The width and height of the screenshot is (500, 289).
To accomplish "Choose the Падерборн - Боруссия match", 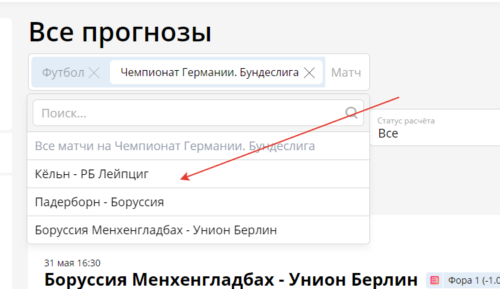I will [x=198, y=202].
